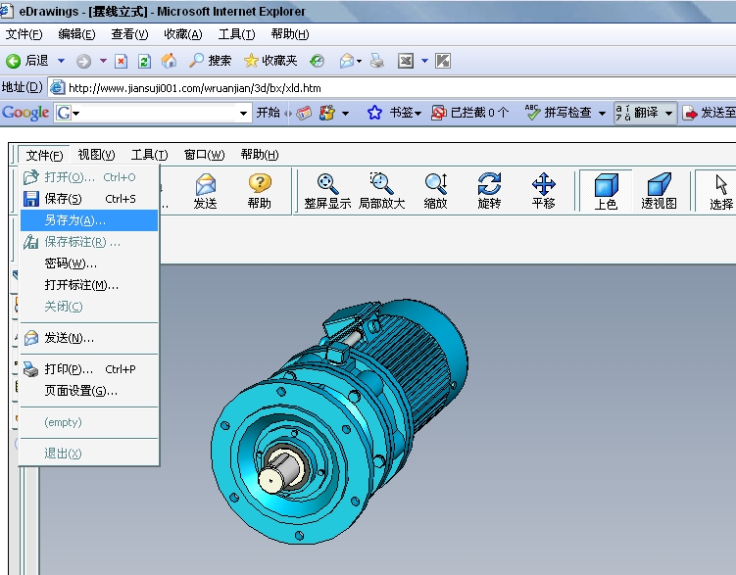Open eDrawings 视图(V) menu
The image size is (736, 575).
[96, 155]
